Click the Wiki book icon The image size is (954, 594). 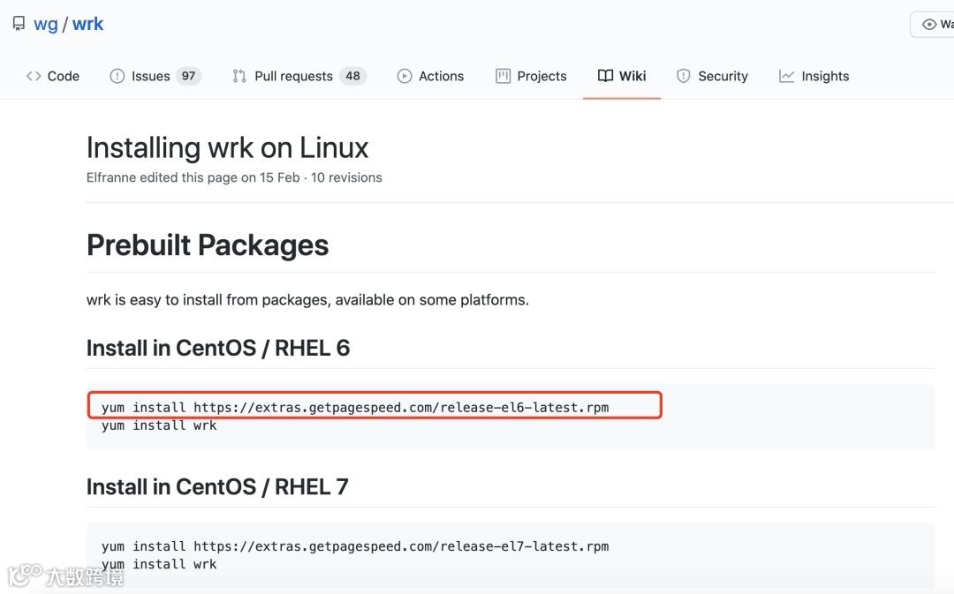click(605, 76)
